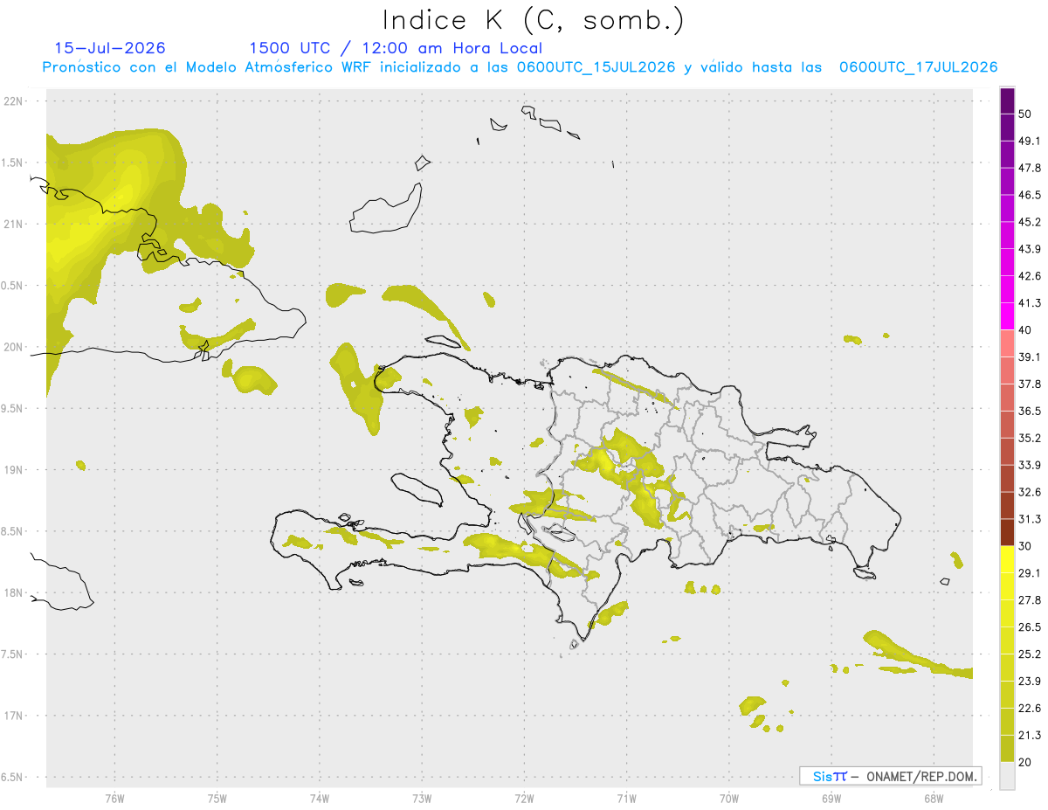1048x810 pixels.
Task: Click the '31.3' colorbar label
Action: coord(1030,519)
